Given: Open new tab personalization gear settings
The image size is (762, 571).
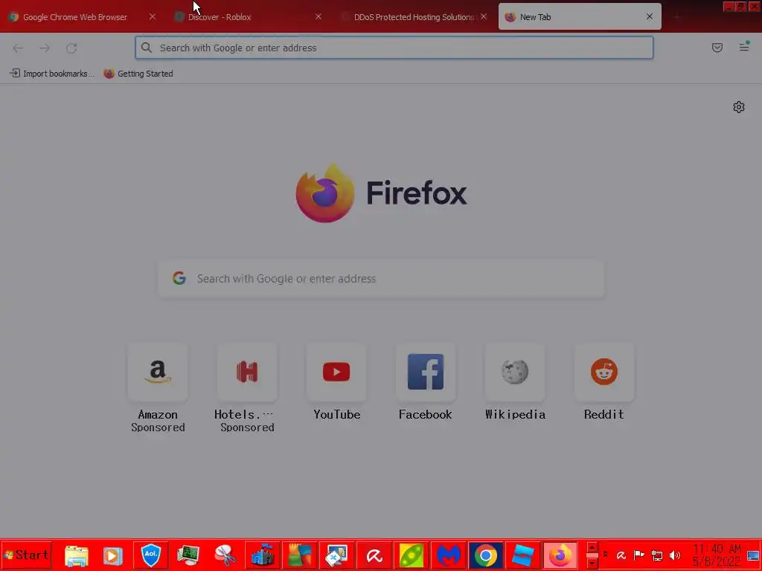Looking at the screenshot, I should (739, 107).
